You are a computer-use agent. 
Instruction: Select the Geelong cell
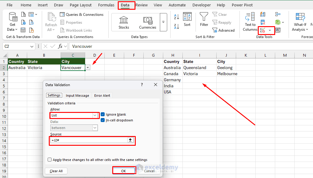click(226, 68)
